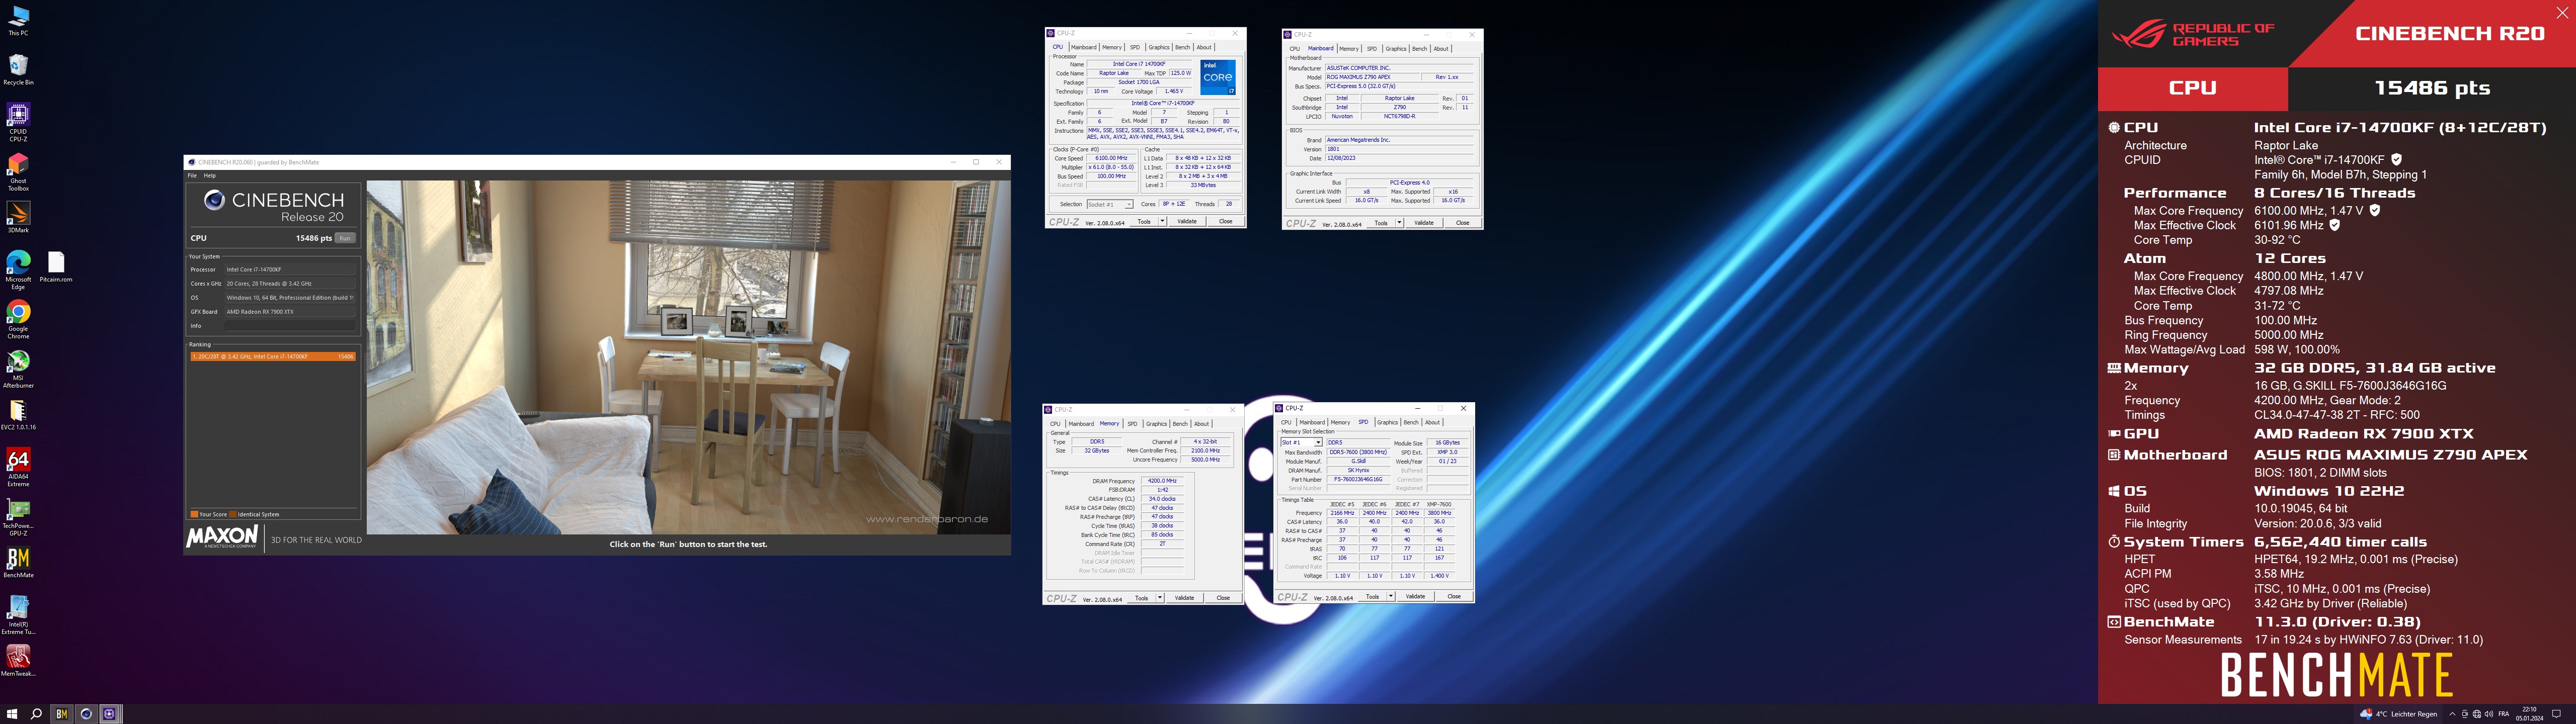Open the Recycle Bin desktop icon

(18, 70)
